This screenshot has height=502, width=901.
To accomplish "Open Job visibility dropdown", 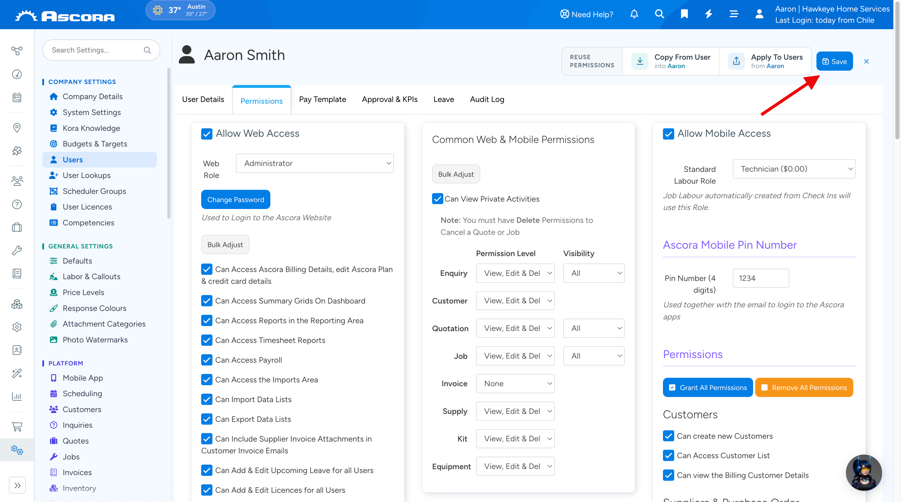I will tap(594, 356).
